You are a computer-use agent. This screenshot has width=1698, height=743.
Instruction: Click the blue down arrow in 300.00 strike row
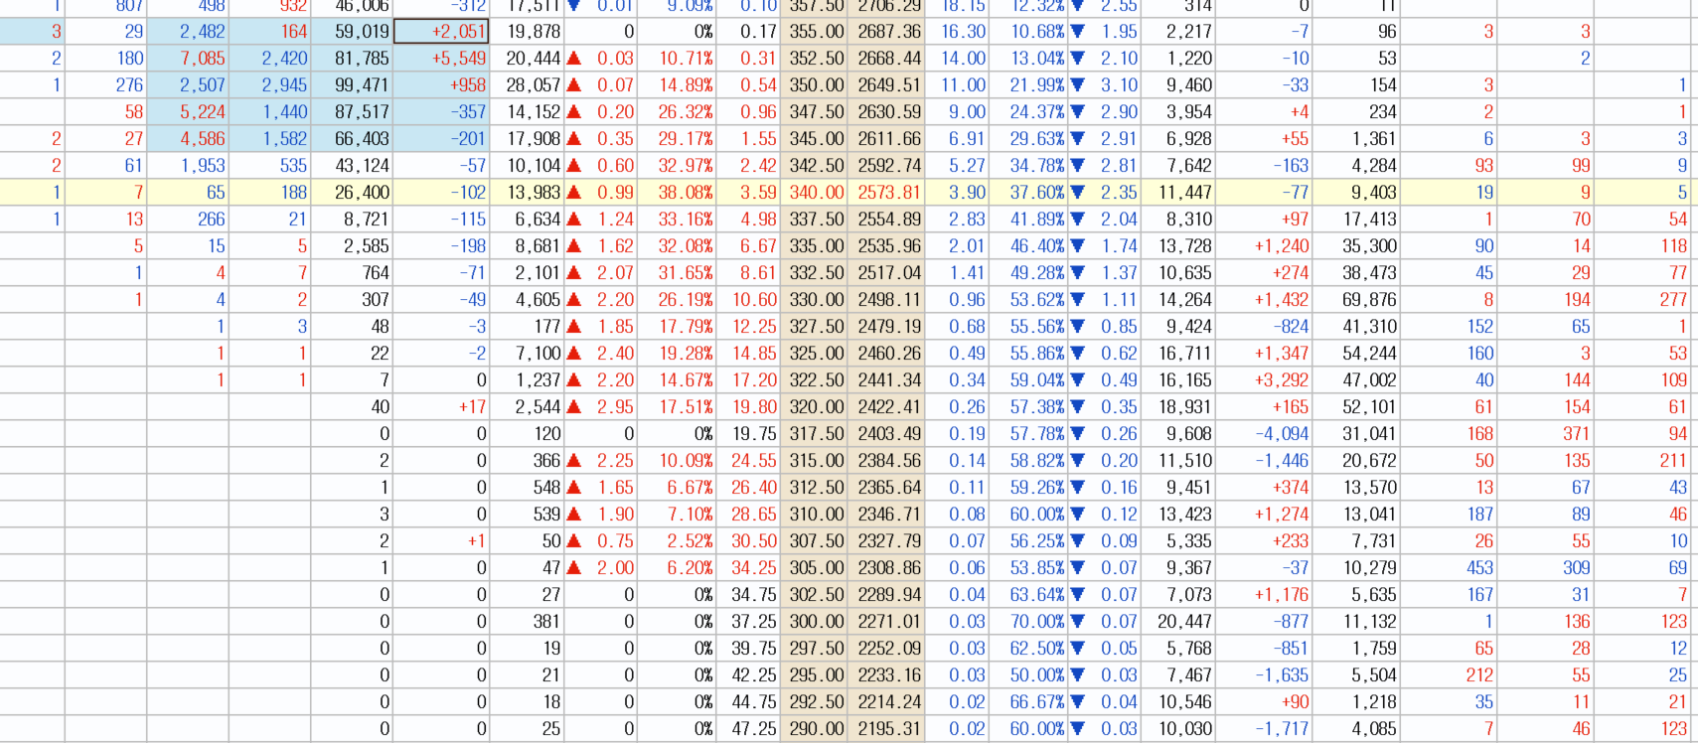coord(1078,622)
